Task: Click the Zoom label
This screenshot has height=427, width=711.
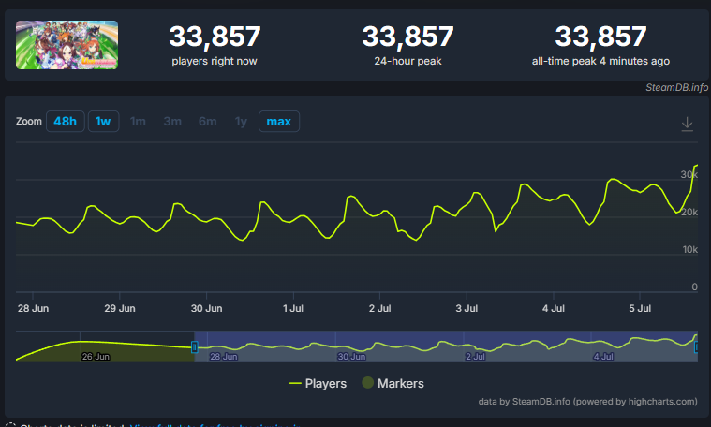Action: [x=28, y=121]
